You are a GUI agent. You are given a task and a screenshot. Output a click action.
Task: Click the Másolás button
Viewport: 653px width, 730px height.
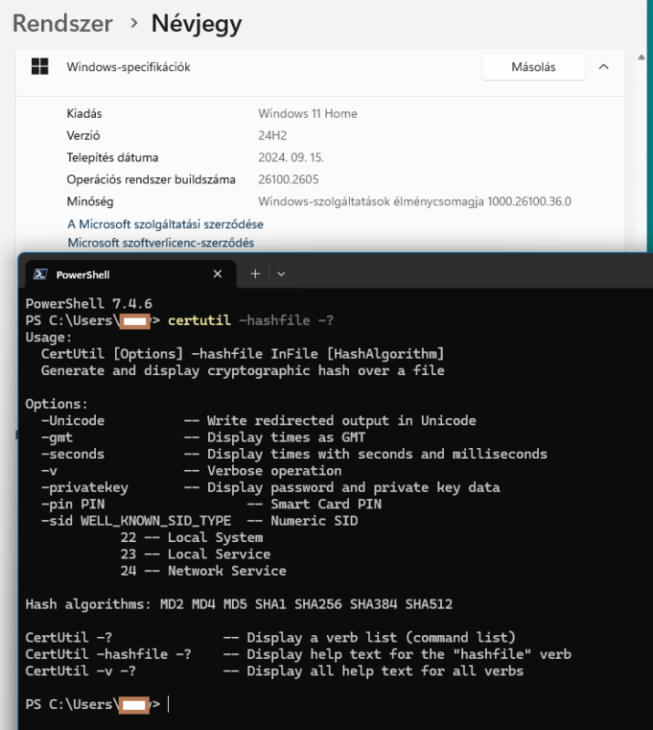[533, 67]
